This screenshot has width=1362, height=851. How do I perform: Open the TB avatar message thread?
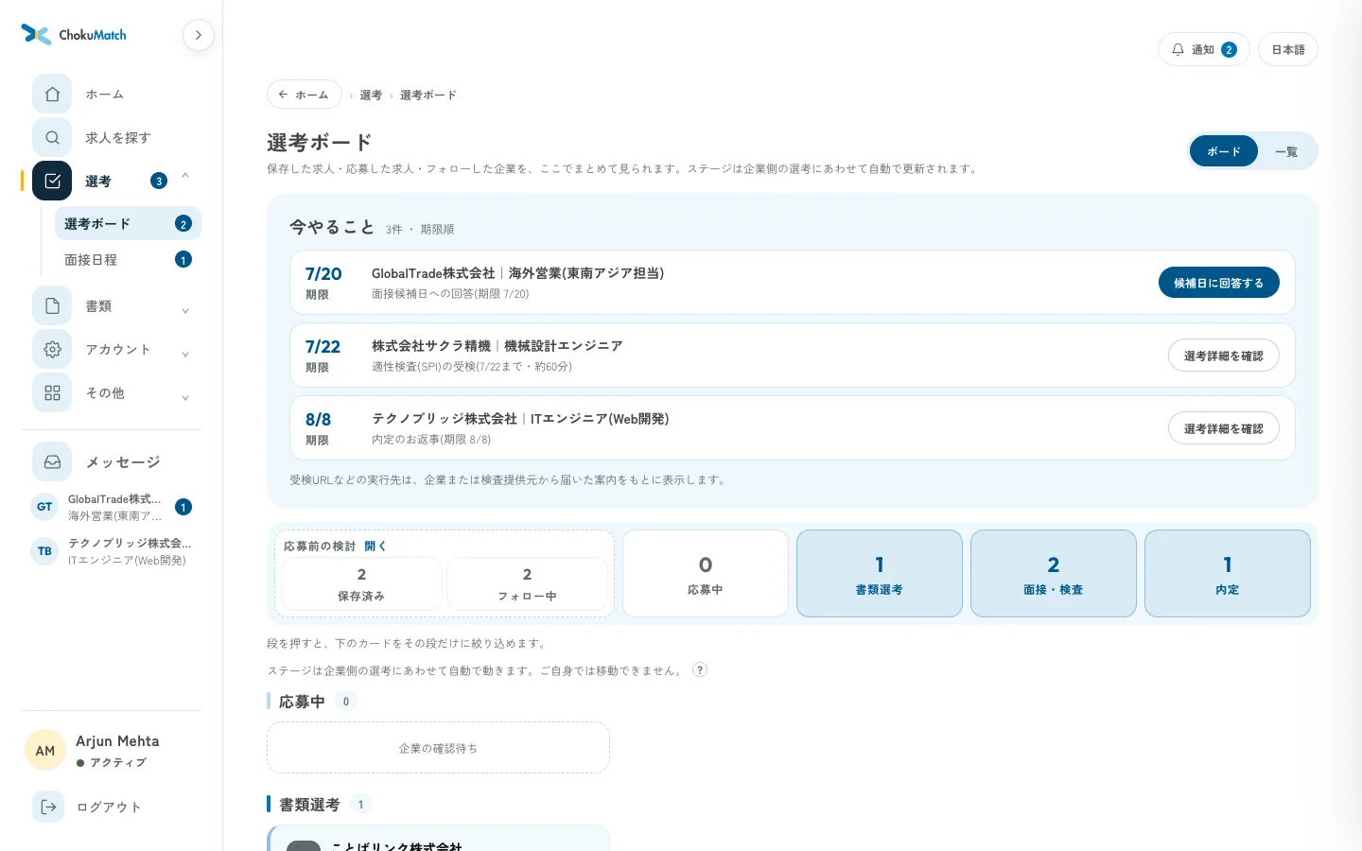point(44,551)
